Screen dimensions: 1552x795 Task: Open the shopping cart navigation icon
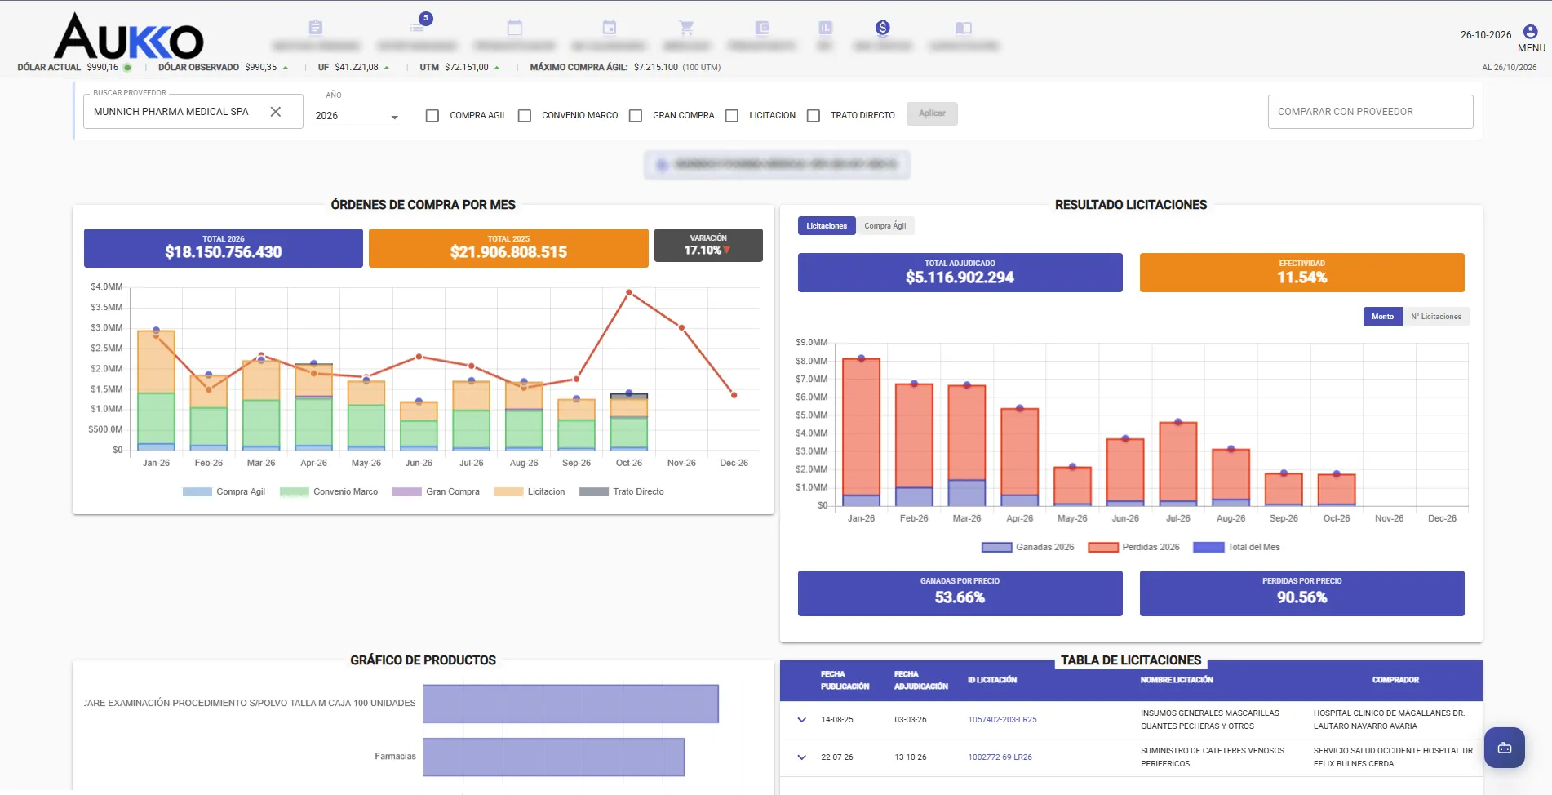pos(686,28)
